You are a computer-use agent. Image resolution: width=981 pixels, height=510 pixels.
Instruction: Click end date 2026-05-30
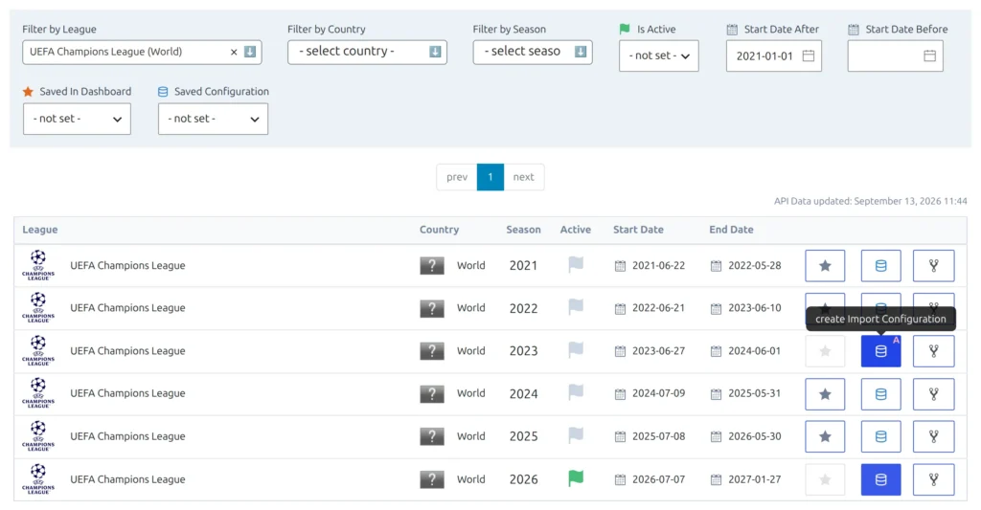[x=755, y=436]
